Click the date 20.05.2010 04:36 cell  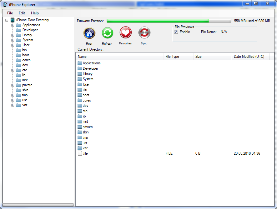point(247,153)
